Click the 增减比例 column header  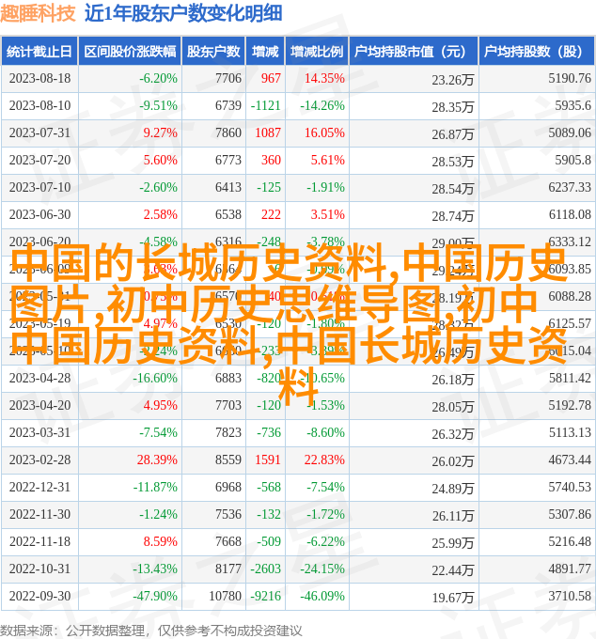[316, 52]
